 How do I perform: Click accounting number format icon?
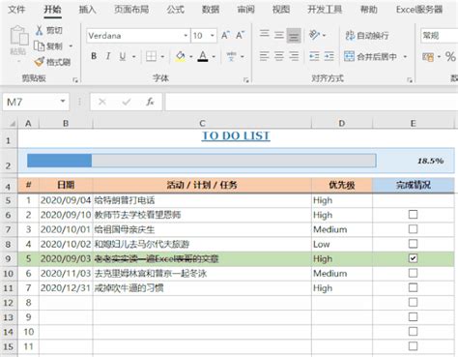(x=428, y=57)
